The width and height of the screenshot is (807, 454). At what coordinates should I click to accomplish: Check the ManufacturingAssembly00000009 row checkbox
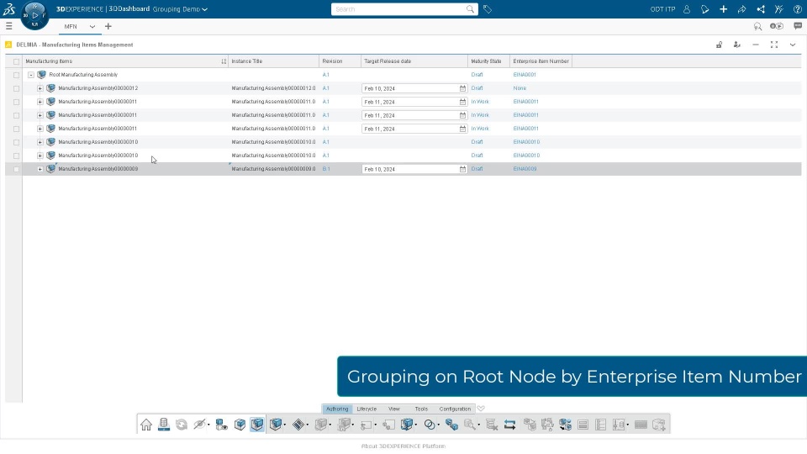[x=17, y=169]
